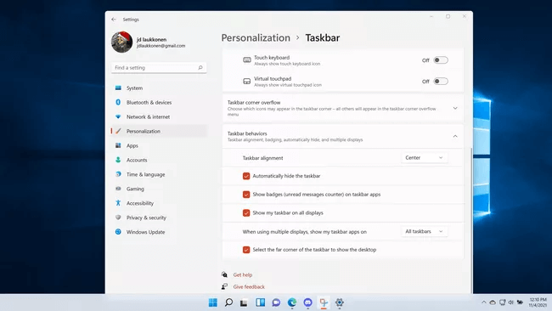Uncheck Select the far corner to show desktop
Screen dimensions: 552x311
tap(246, 250)
